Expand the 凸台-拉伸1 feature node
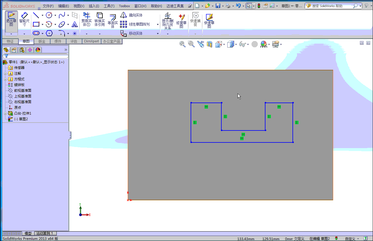This screenshot has height=241, width=373. tap(5, 113)
